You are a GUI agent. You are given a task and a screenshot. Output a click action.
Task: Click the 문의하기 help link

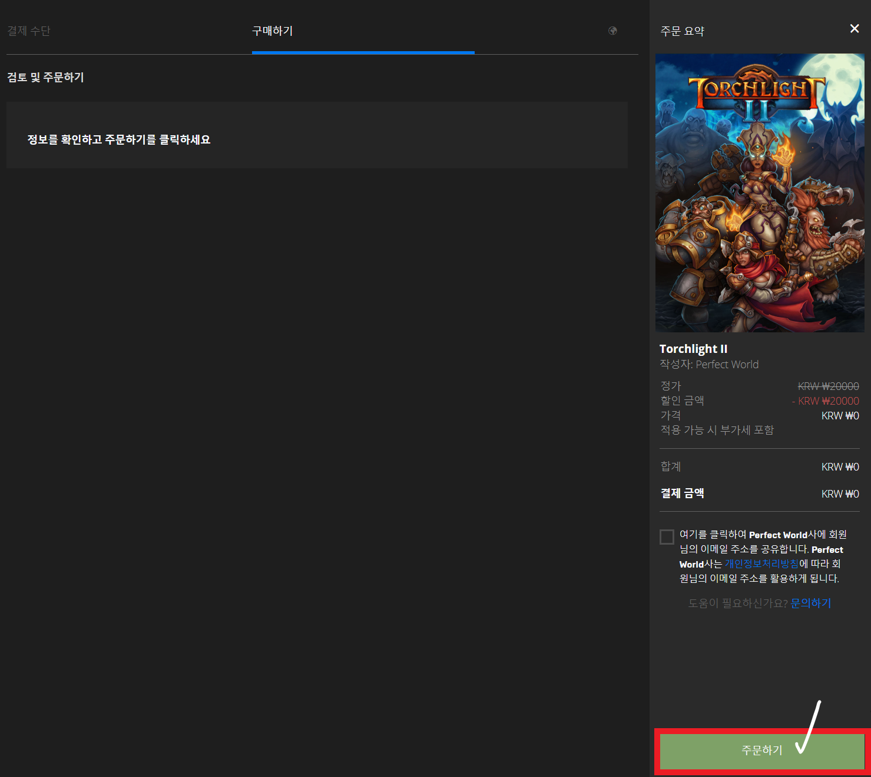click(x=810, y=603)
